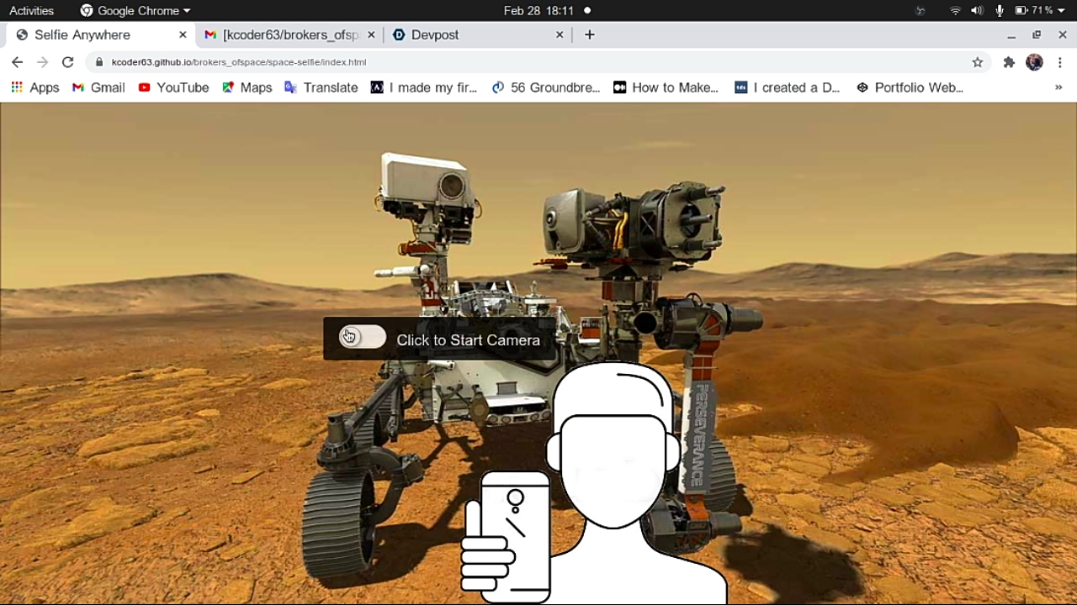1077x605 pixels.
Task: Open the 'Portfolio Web...' bookmark
Action: [910, 87]
